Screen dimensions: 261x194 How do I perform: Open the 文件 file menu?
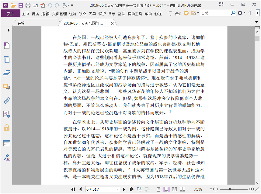click(x=11, y=13)
